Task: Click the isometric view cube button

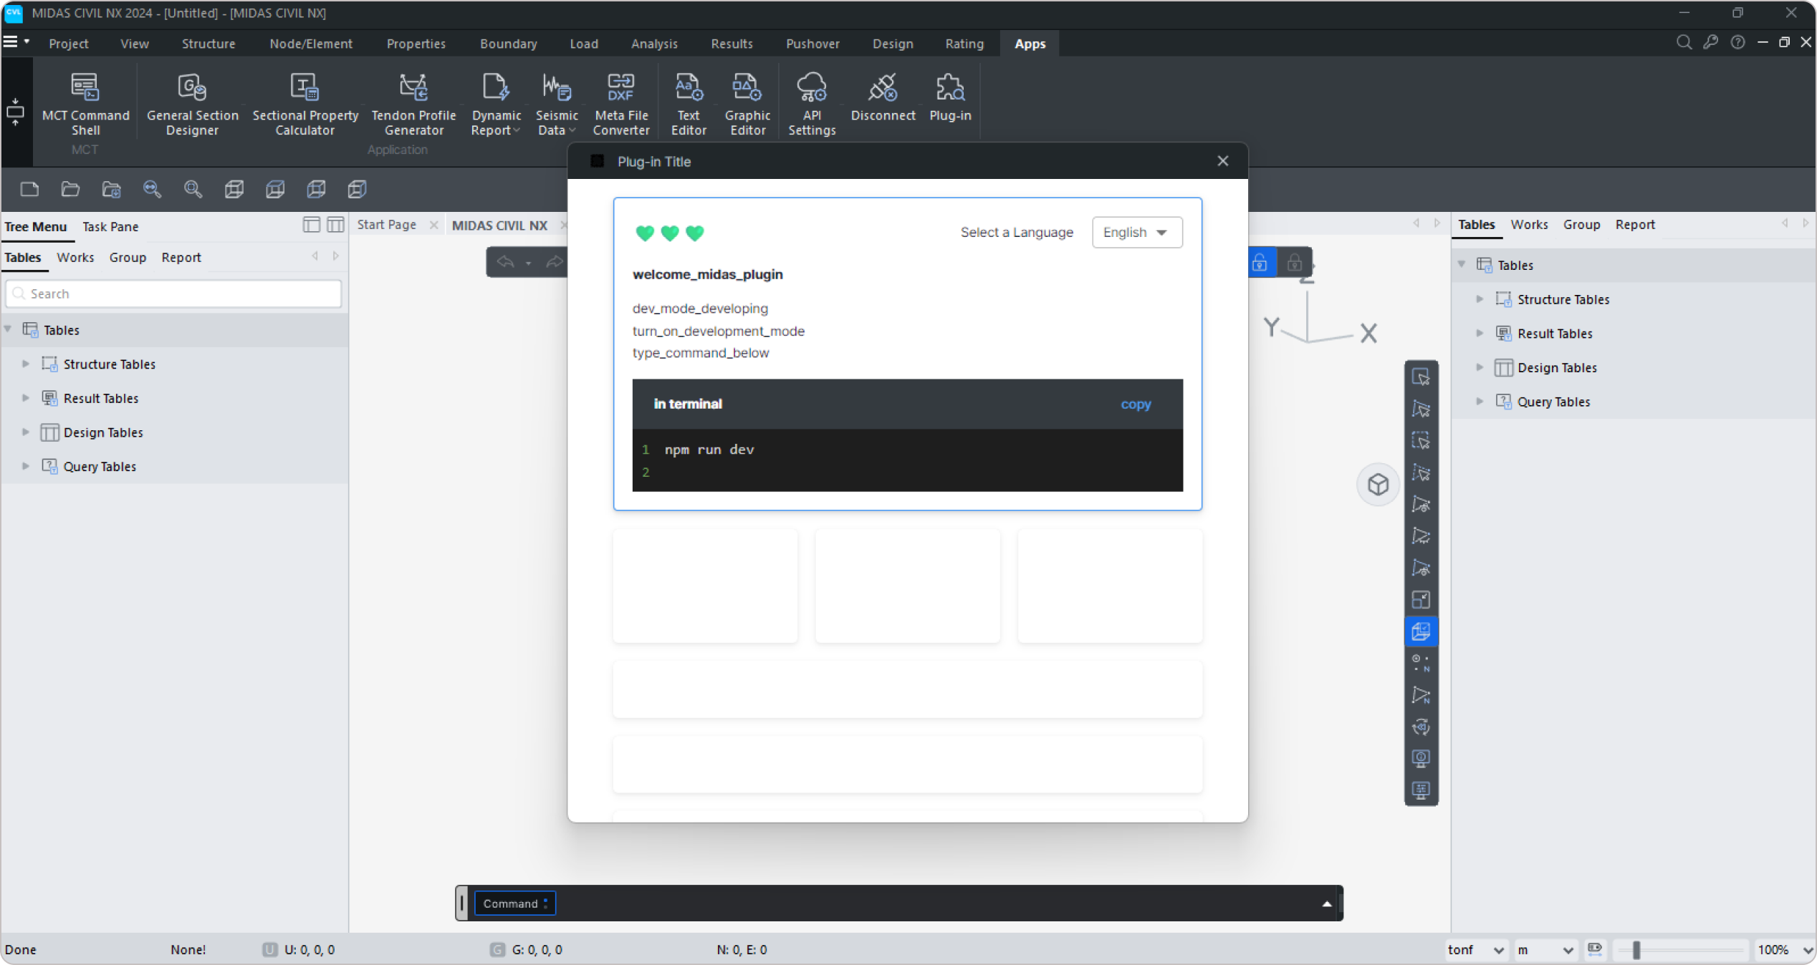Action: tap(1378, 485)
